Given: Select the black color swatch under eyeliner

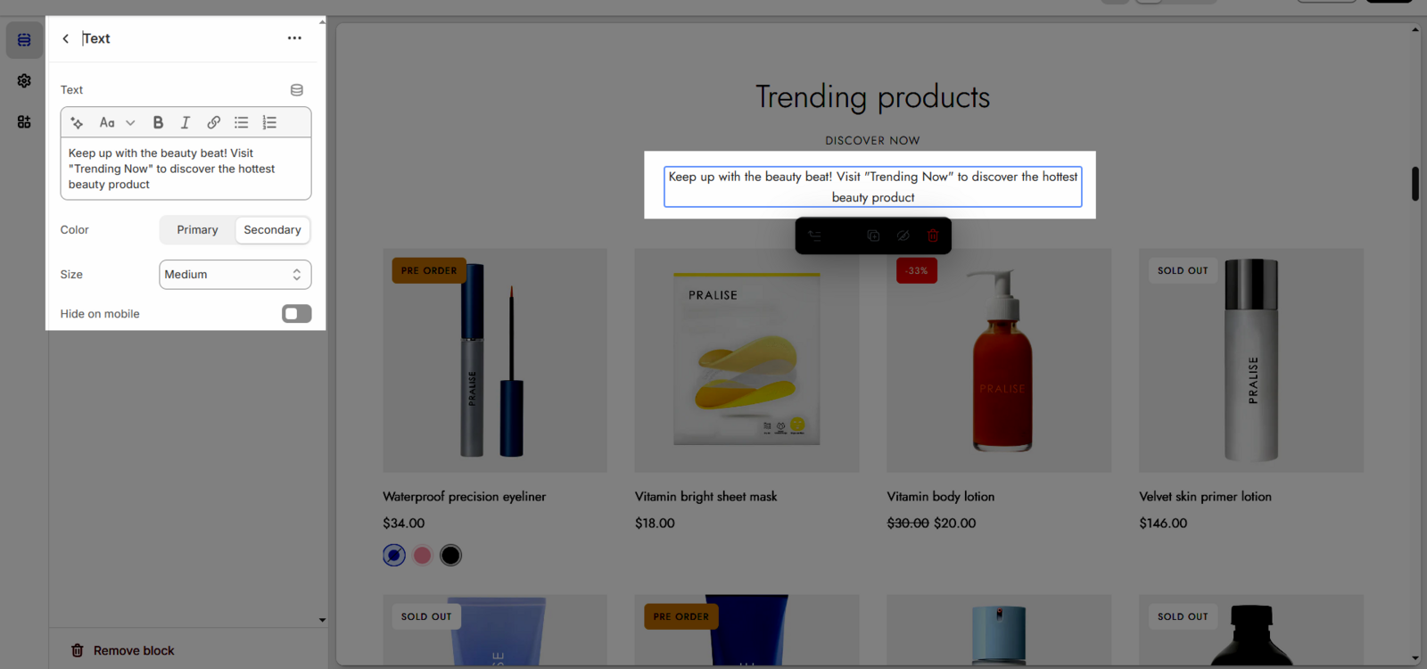Looking at the screenshot, I should [x=451, y=556].
